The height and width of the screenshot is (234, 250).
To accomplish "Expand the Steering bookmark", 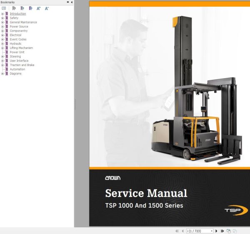I will click(x=2, y=57).
